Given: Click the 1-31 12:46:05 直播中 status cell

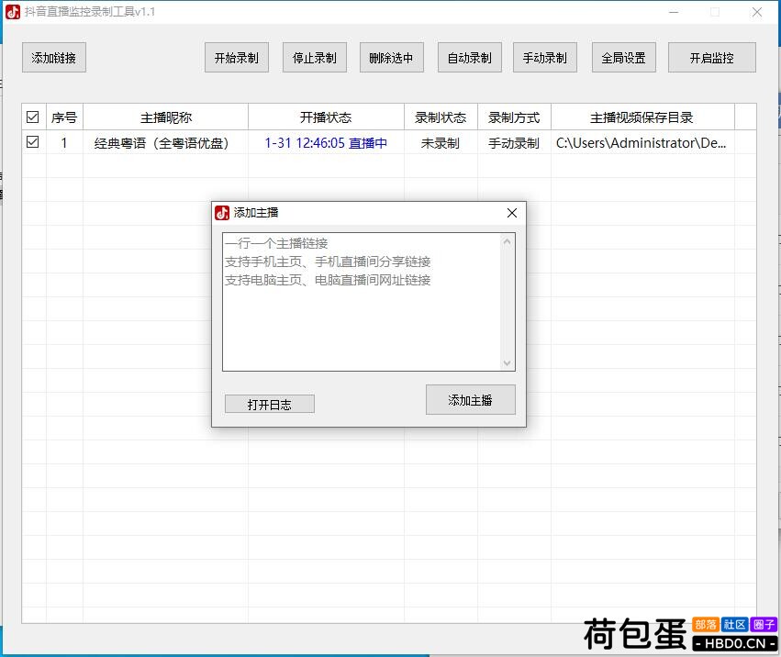Looking at the screenshot, I should click(x=326, y=143).
